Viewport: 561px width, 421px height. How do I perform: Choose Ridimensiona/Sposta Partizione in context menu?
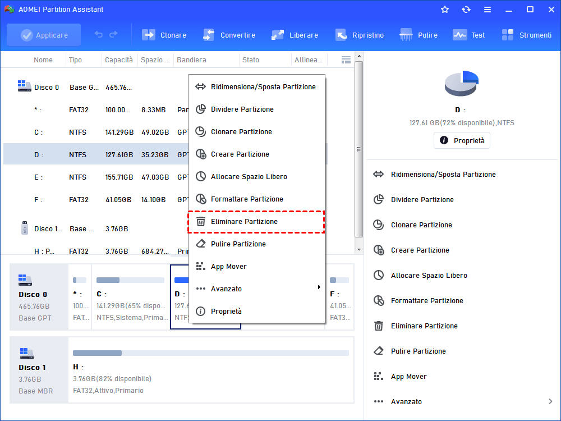[257, 86]
